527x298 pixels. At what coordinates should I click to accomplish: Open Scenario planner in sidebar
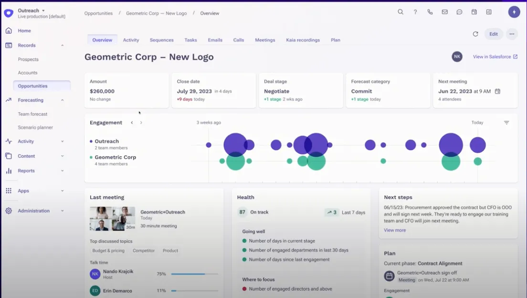(x=35, y=127)
